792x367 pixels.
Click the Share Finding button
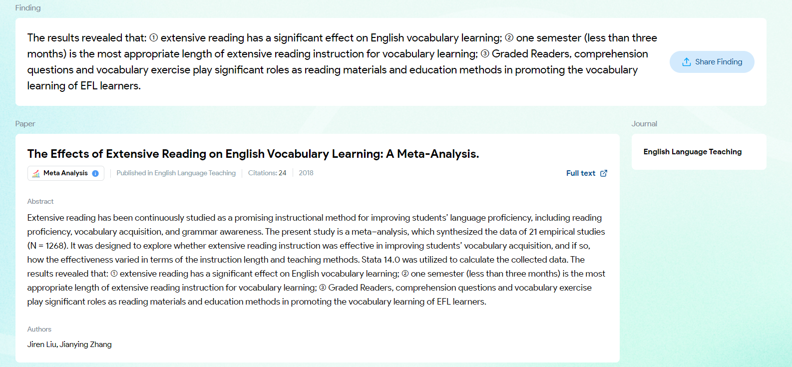tap(712, 62)
